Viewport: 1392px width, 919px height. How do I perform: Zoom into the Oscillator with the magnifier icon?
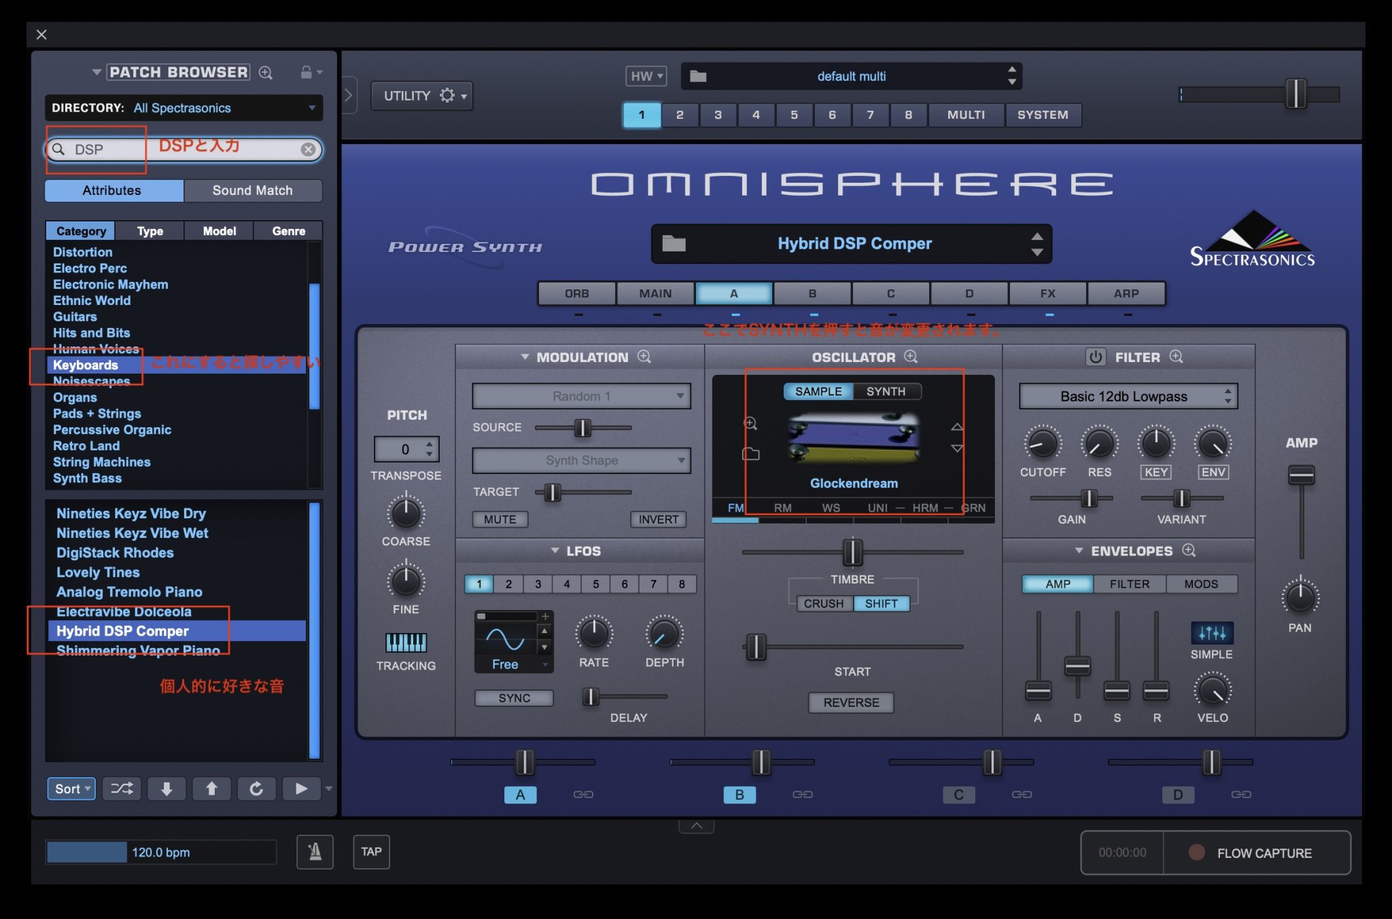coord(911,357)
